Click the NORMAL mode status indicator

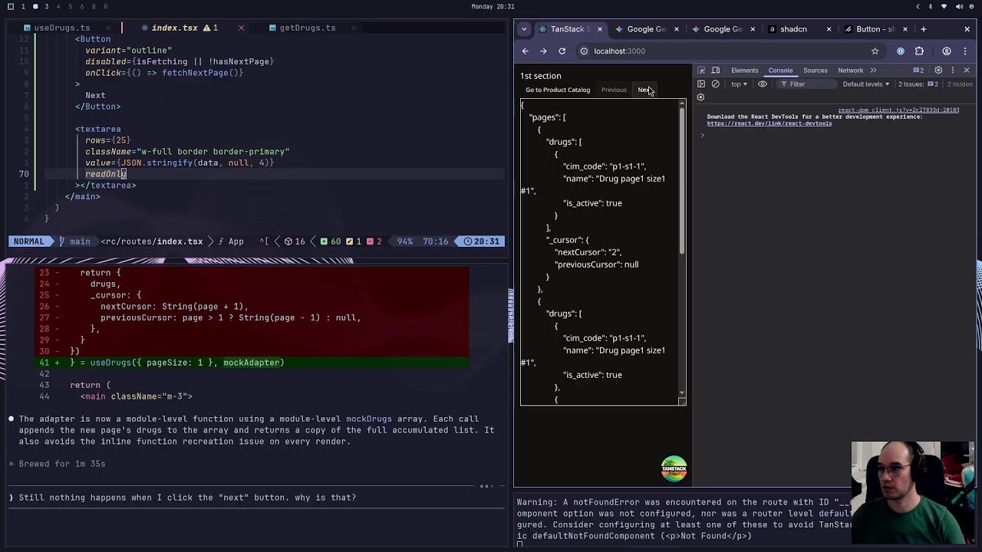click(x=28, y=242)
